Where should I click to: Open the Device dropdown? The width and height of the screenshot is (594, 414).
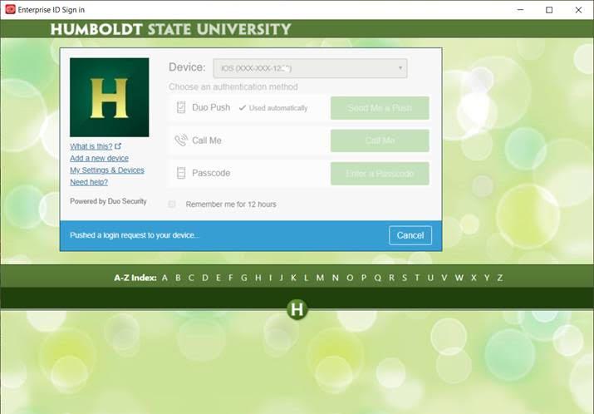click(x=310, y=68)
